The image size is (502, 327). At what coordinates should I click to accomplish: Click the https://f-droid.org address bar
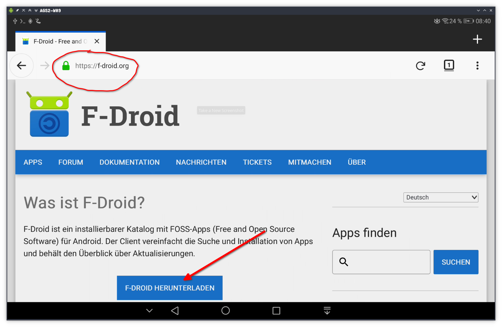(x=102, y=66)
